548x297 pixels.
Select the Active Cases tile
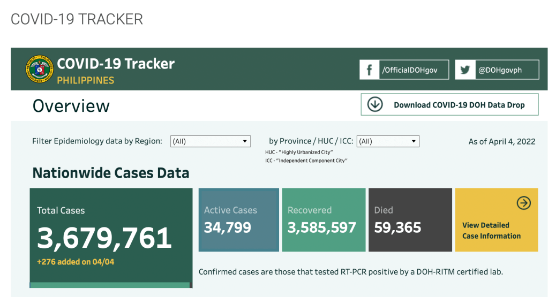point(238,220)
